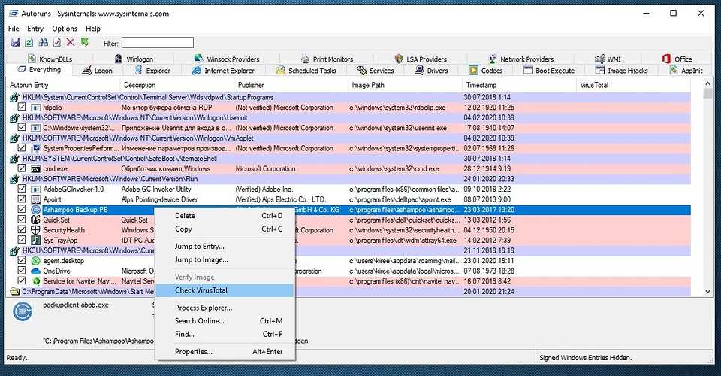Toggle the QuickSet entry checkbox
Viewport: 721px width, 376px height.
pyautogui.click(x=22, y=220)
